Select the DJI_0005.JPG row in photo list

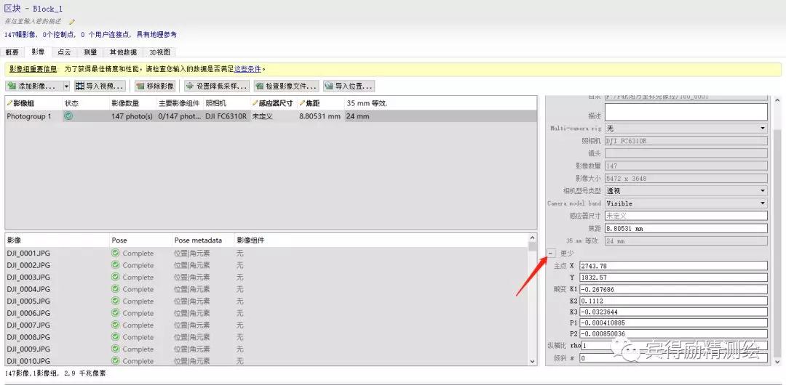click(x=28, y=301)
